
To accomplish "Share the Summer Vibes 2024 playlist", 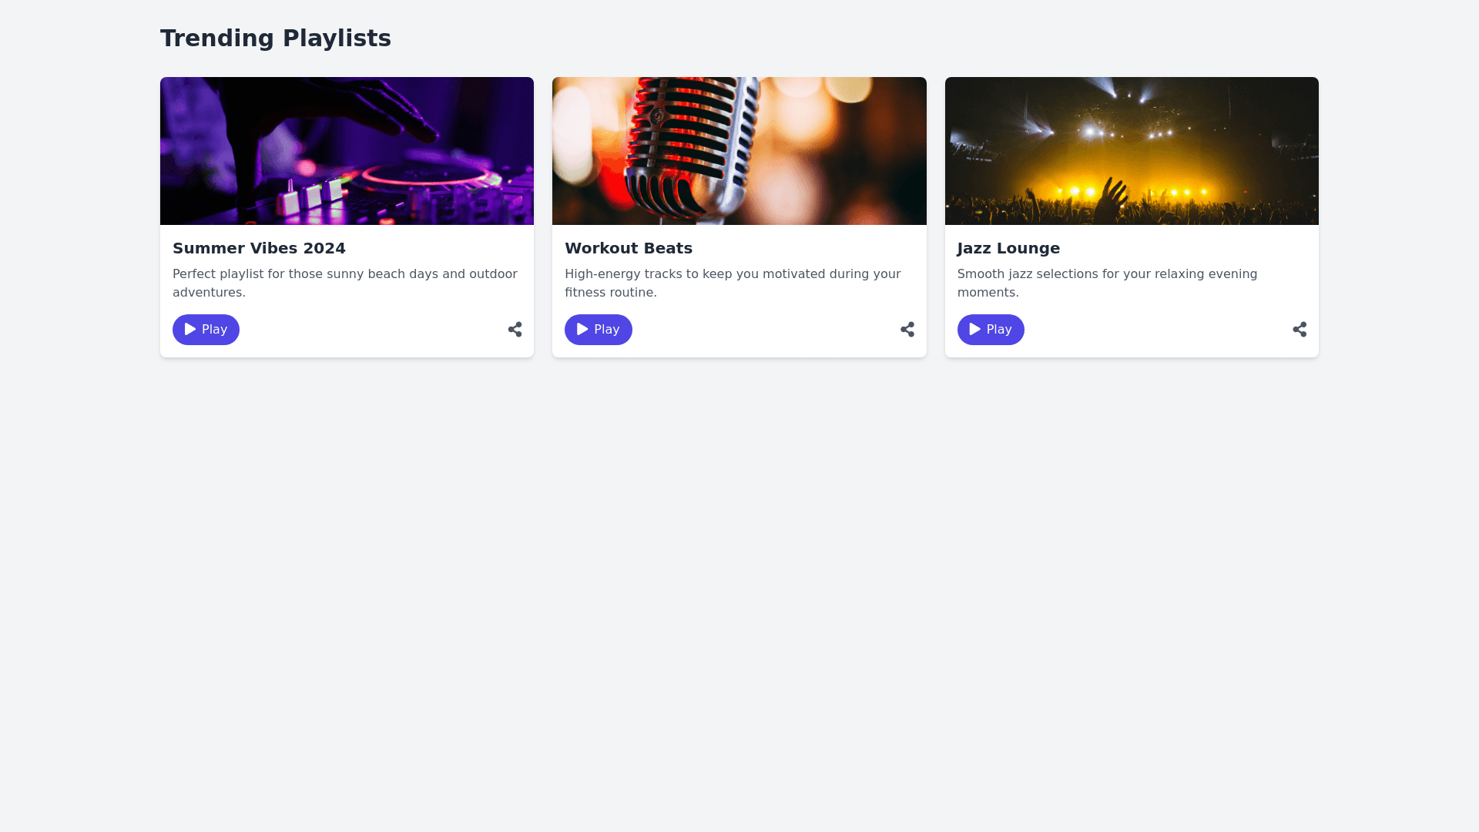I will coord(515,330).
